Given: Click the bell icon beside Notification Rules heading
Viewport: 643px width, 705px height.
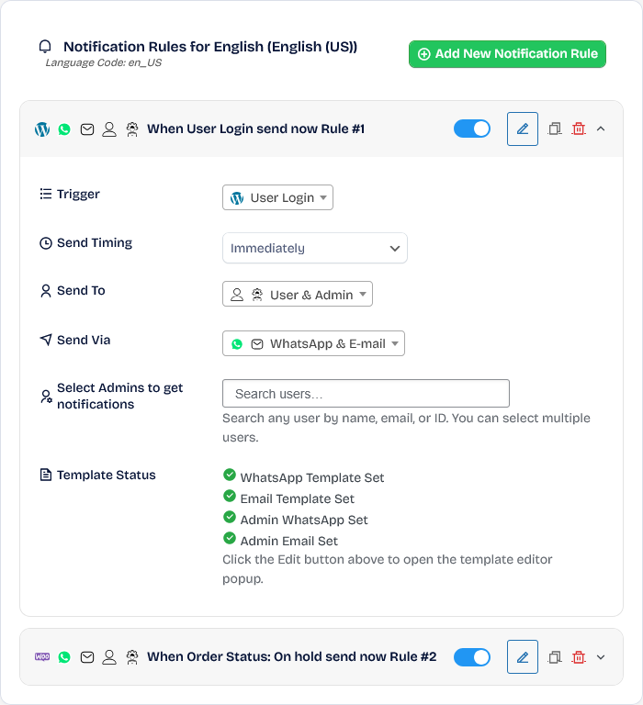Looking at the screenshot, I should point(45,46).
